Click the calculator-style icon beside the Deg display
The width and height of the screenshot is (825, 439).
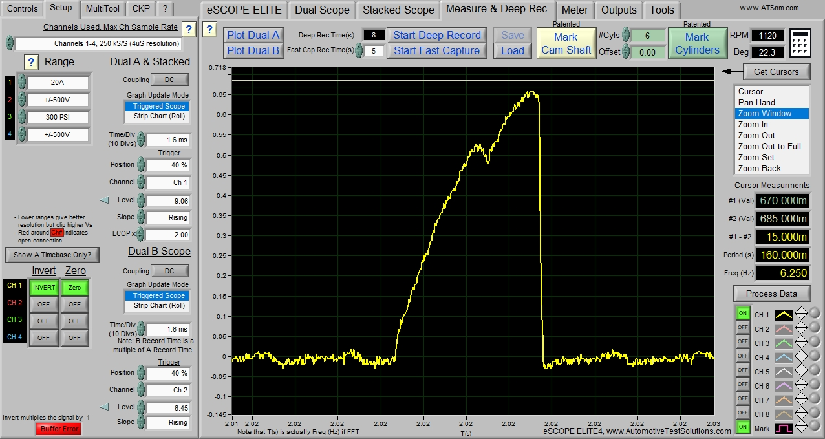(800, 43)
